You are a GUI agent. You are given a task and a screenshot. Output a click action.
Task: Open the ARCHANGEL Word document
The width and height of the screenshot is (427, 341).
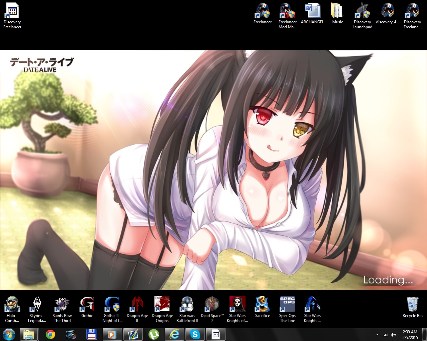[312, 14]
